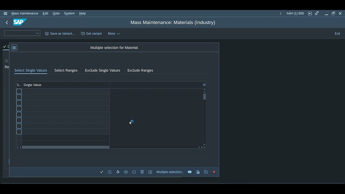Click horizontal scrollbar track below Single Value column
Screen dimensions: 345x194
[x=66, y=147]
